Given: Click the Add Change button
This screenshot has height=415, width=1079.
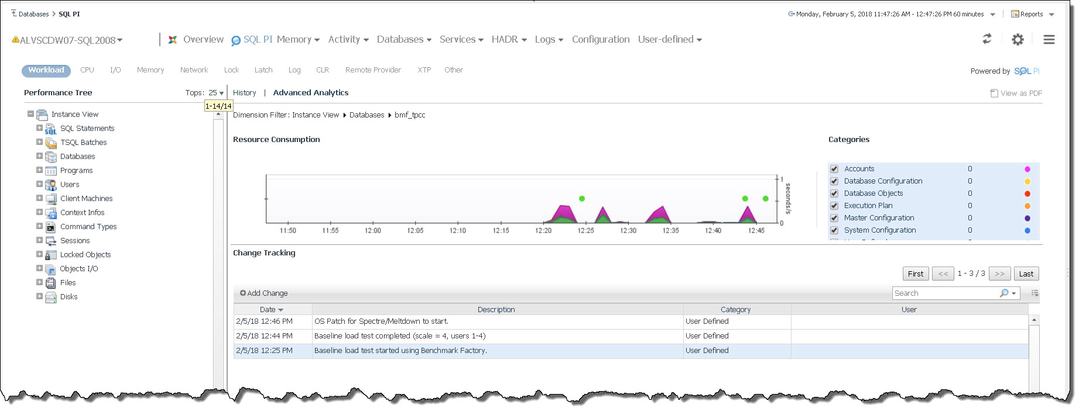Looking at the screenshot, I should point(264,293).
